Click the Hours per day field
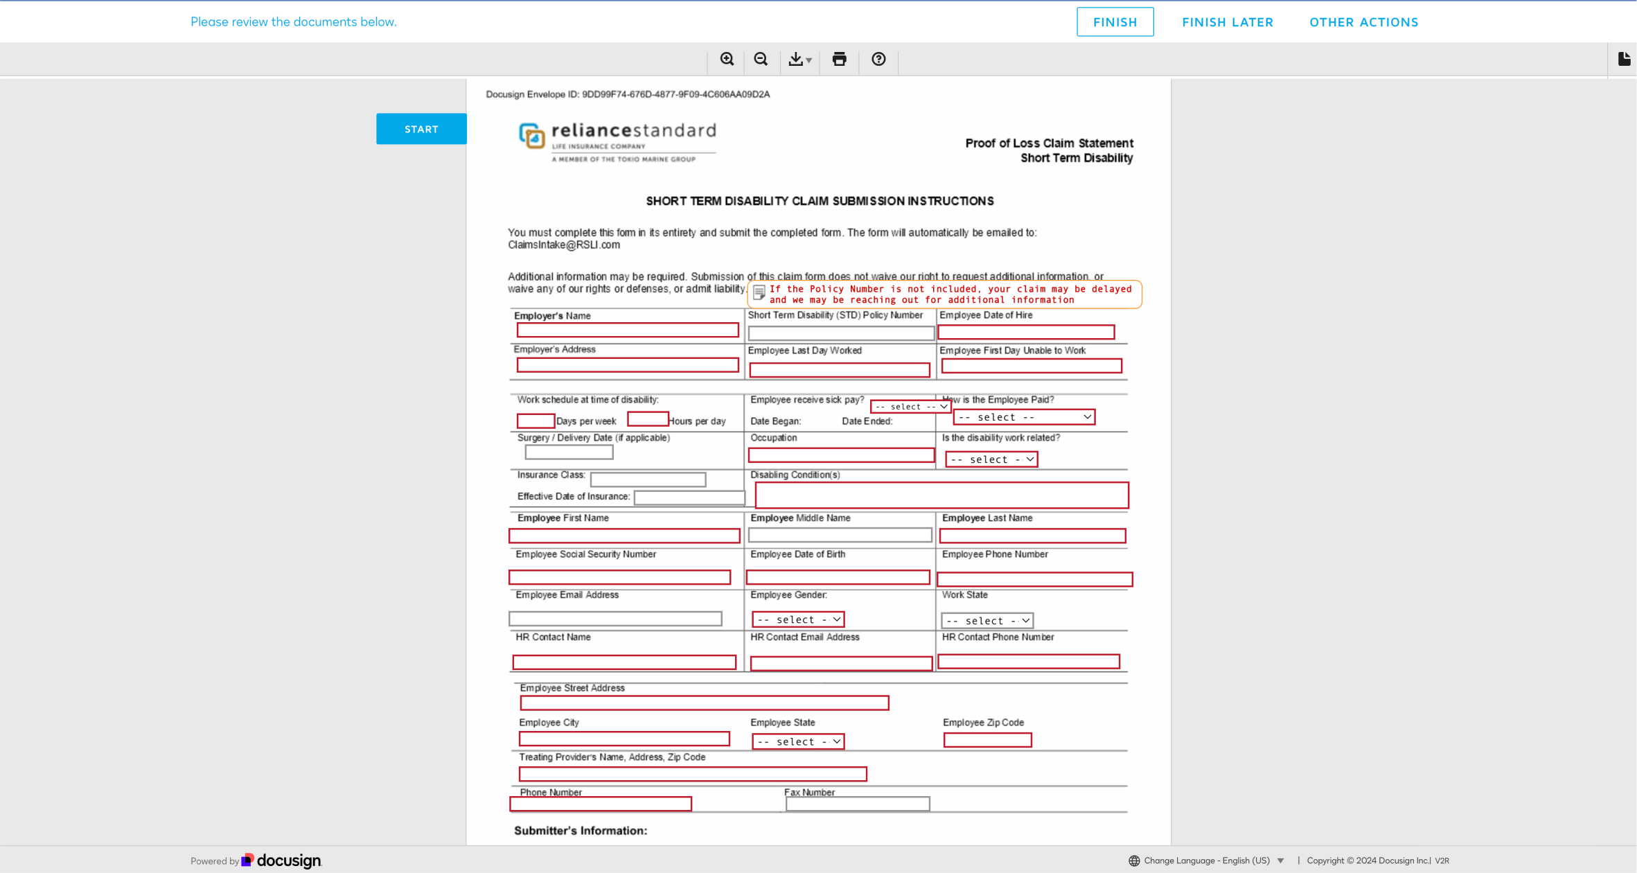1637x873 pixels. point(648,419)
